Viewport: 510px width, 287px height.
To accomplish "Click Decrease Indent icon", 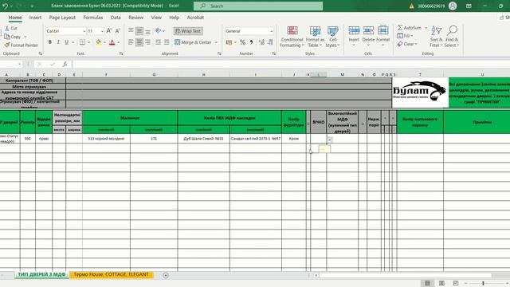I will pyautogui.click(x=158, y=42).
